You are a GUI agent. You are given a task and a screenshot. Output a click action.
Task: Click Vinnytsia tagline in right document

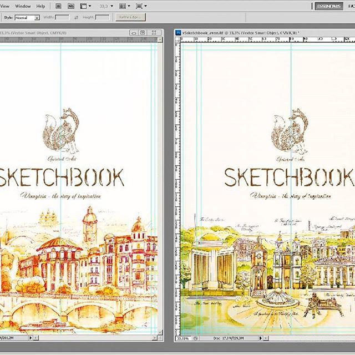[291, 196]
